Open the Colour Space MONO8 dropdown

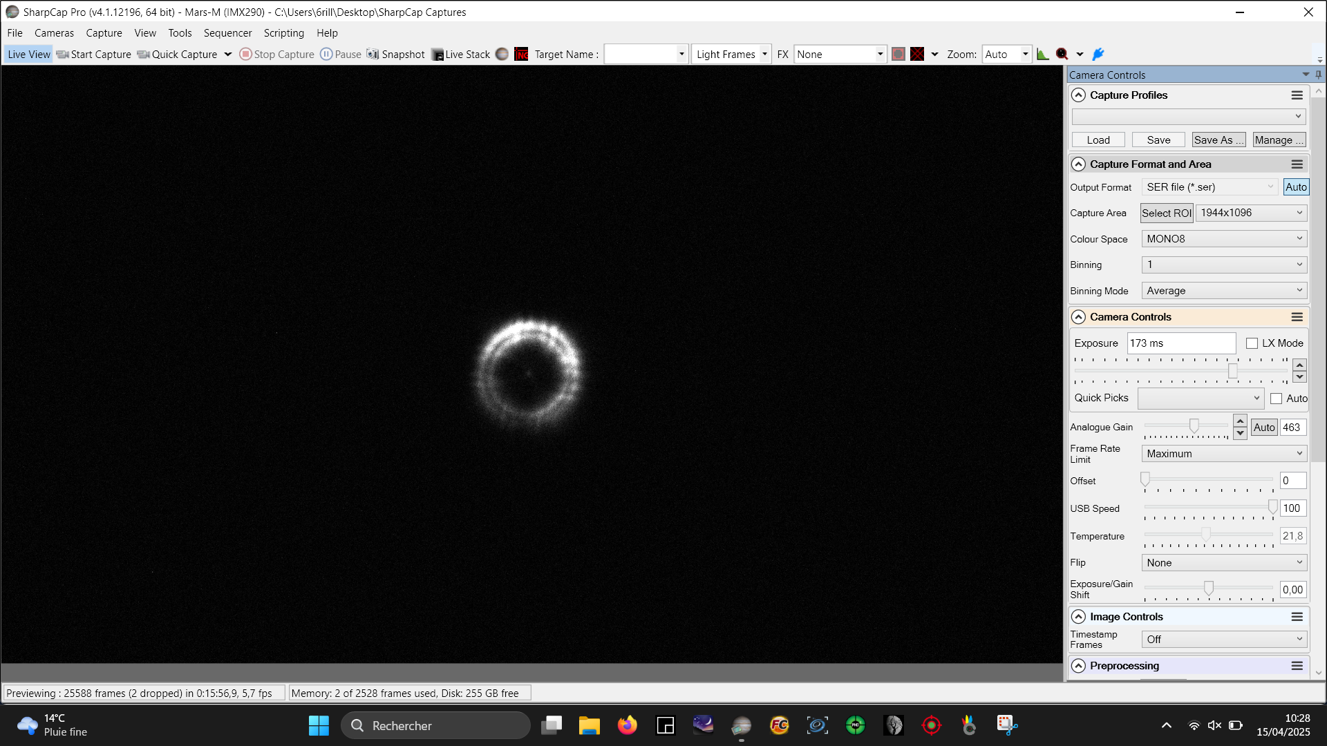(x=1223, y=239)
